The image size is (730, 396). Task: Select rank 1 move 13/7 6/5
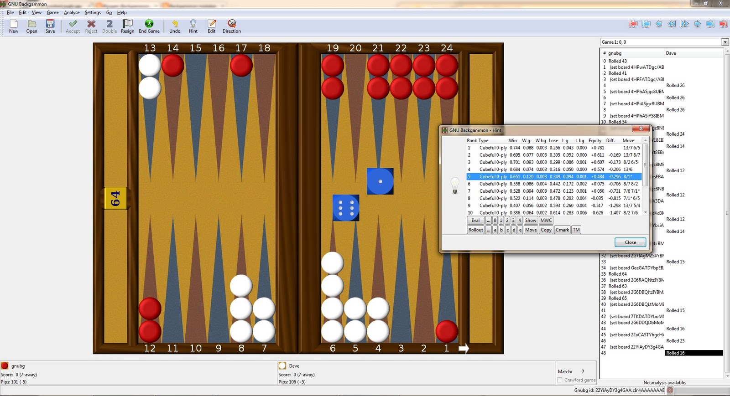click(x=554, y=148)
